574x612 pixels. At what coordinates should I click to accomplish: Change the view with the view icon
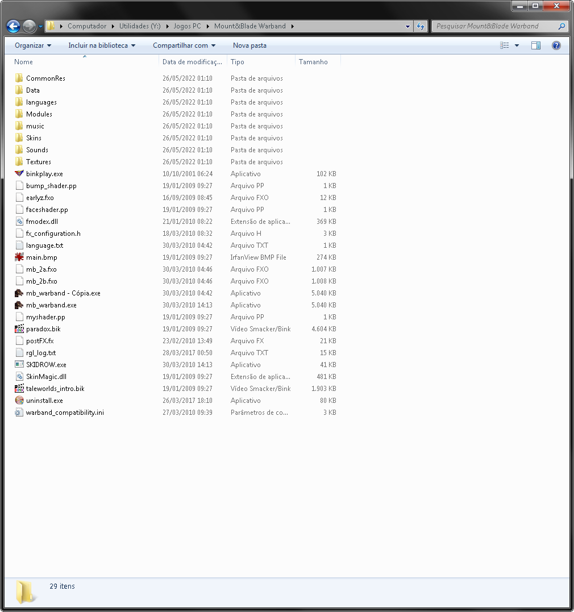click(505, 45)
